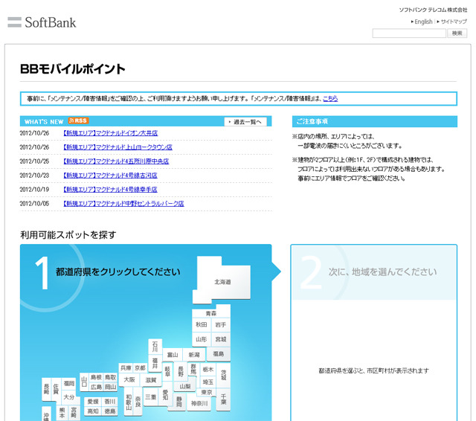Select 山口 prefecture on the map

pos(84,382)
